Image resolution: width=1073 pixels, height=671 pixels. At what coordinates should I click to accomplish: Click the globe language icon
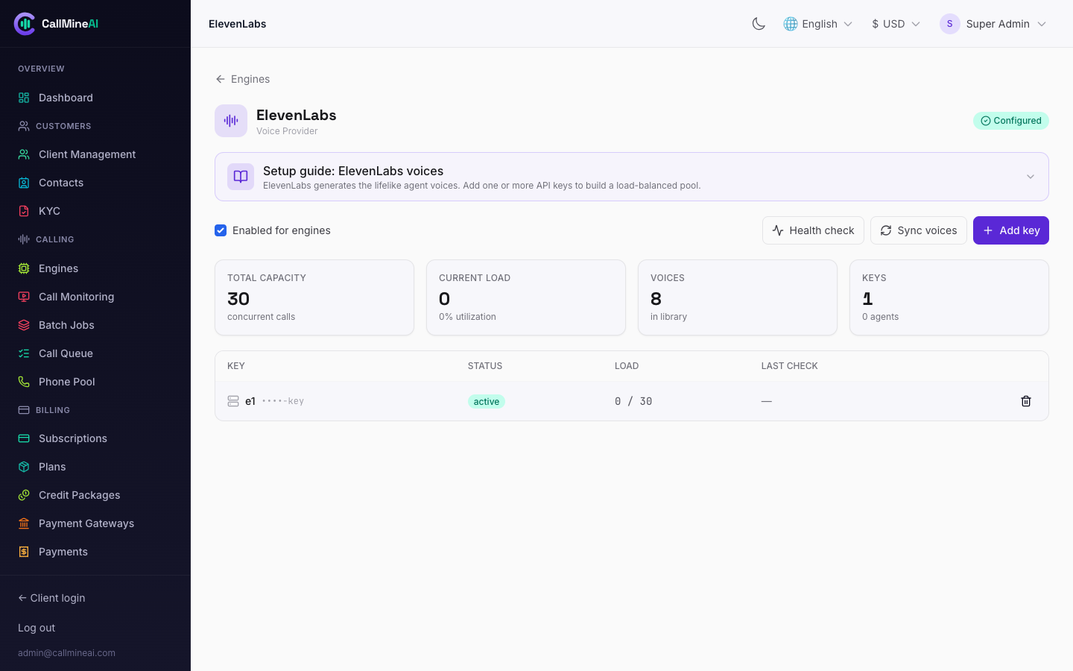pos(791,24)
